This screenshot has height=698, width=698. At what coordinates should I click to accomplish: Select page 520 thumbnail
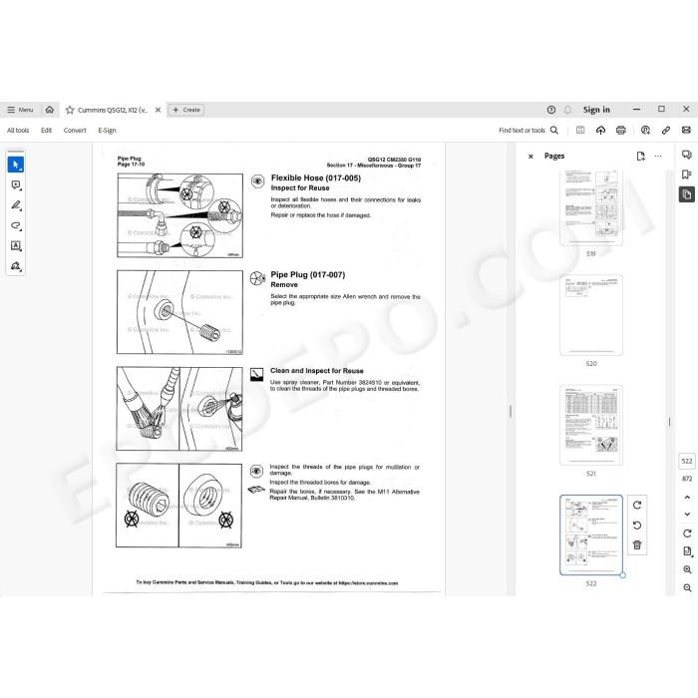(x=591, y=315)
